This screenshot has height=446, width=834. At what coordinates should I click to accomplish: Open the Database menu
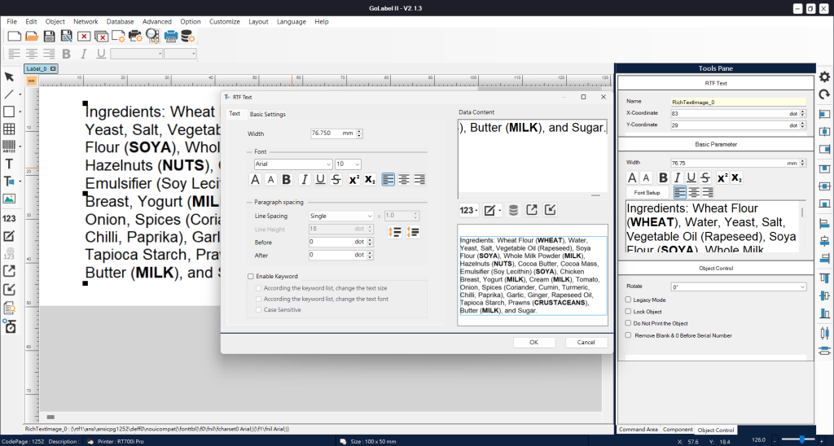tap(121, 21)
